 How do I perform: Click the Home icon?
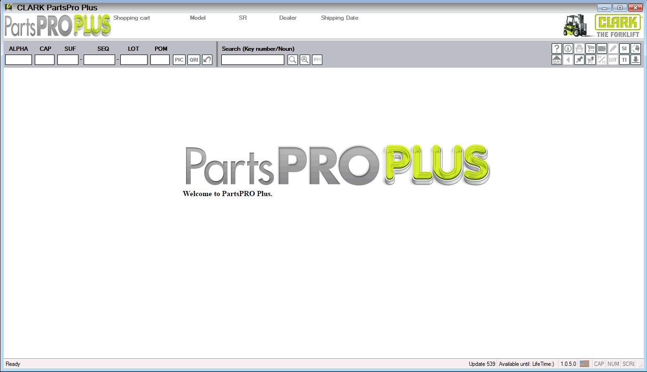tap(556, 60)
